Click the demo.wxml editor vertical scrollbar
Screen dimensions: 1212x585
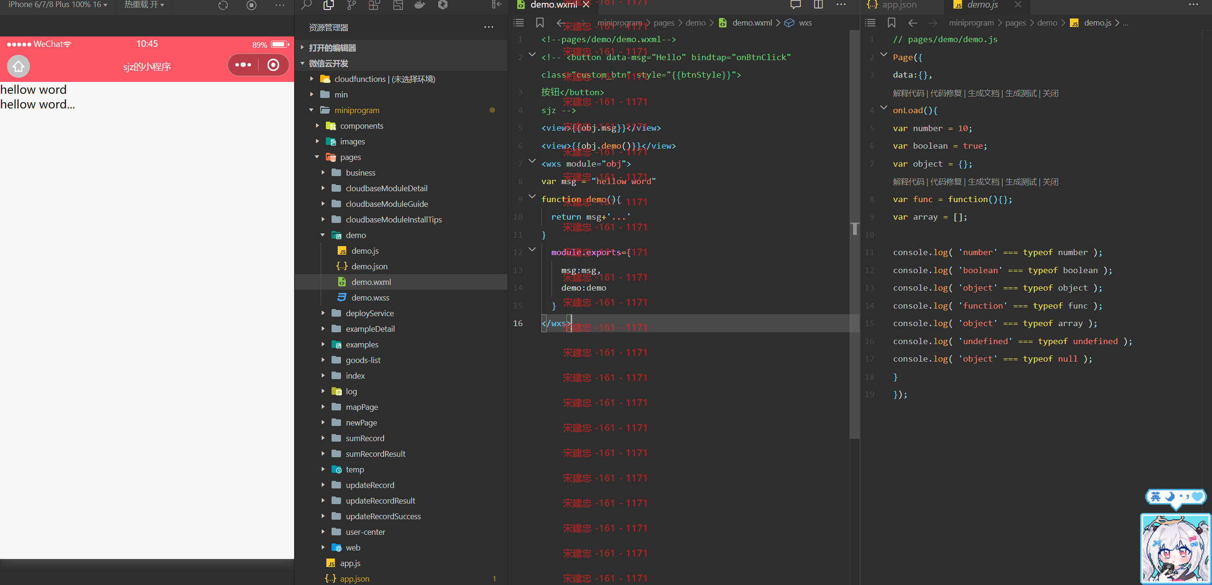(x=854, y=234)
